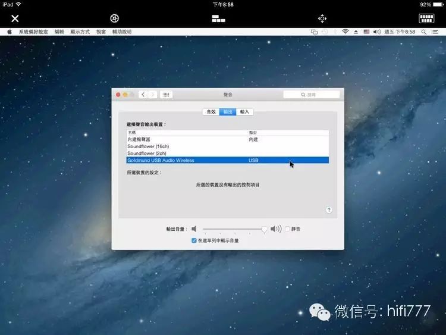
Task: Click the Wi-Fi icon in Mac menu bar
Action: coord(345,32)
